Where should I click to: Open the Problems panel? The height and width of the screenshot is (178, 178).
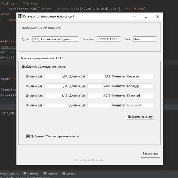tap(31, 174)
